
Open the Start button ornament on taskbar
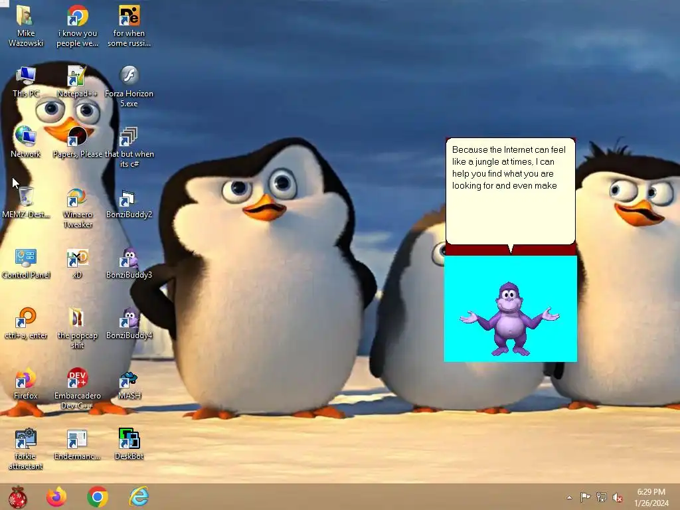click(18, 497)
